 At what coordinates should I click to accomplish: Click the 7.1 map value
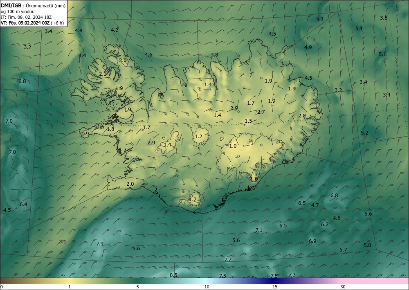[x=259, y=230]
